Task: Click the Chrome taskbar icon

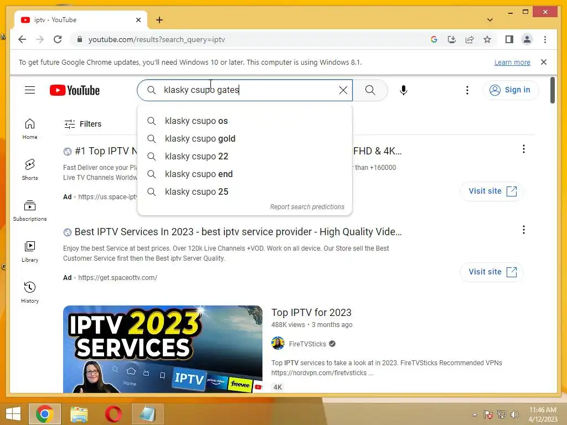Action: (45, 413)
